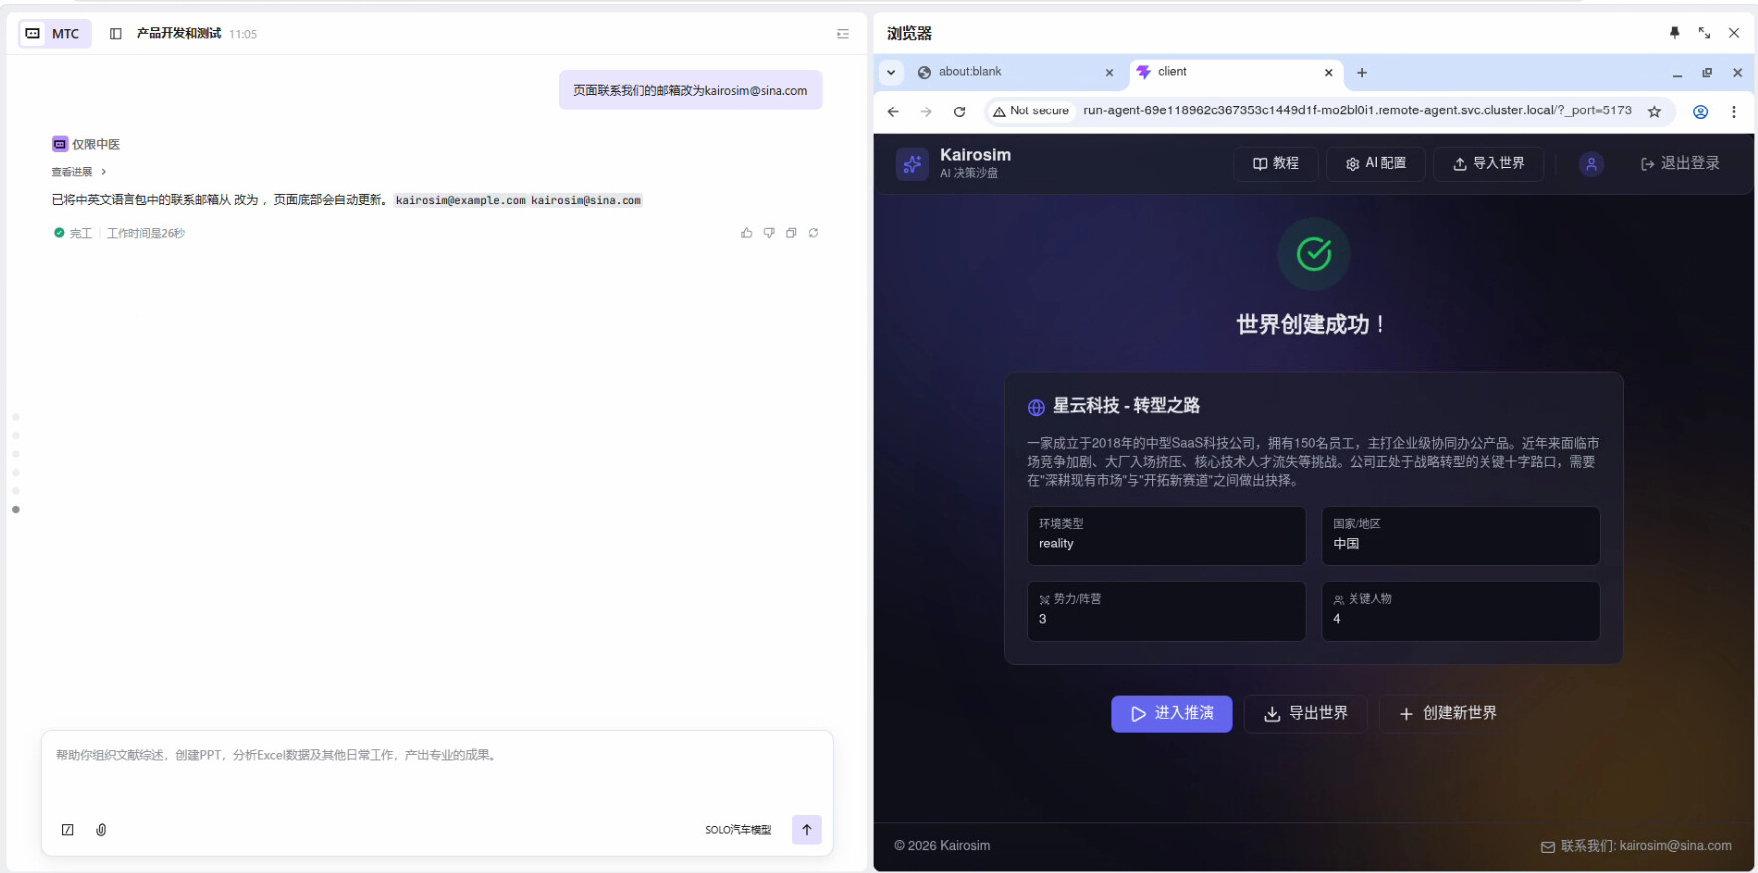Click the thumbs up feedback icon
Screen dimensions: 1758x873
tap(746, 233)
